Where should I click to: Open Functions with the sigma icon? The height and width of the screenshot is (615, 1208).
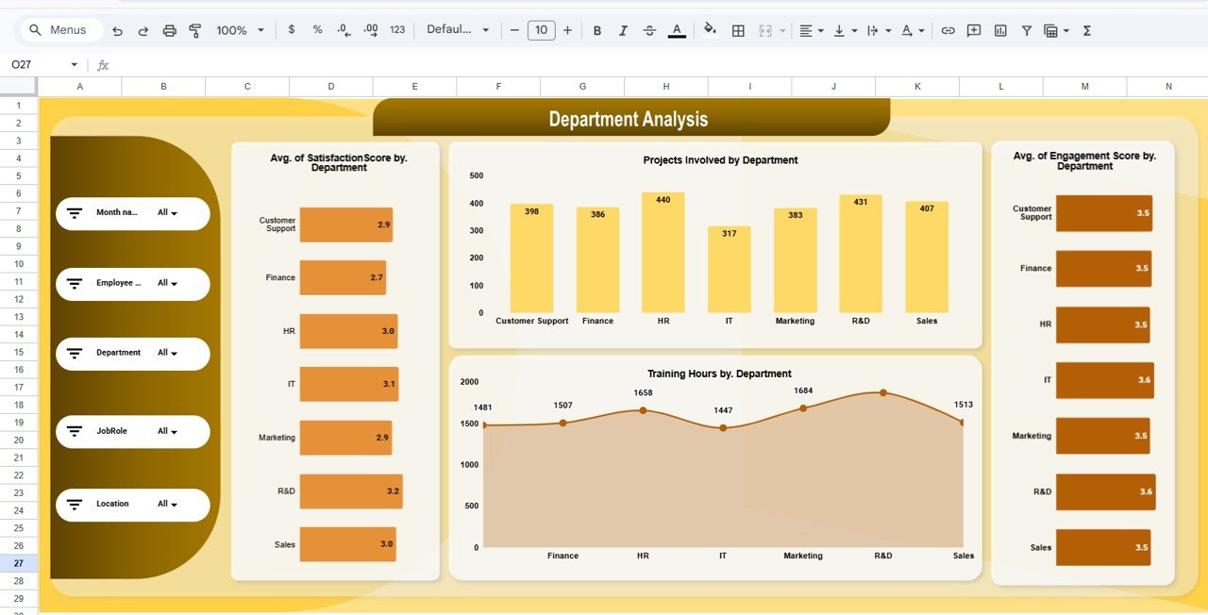(1086, 29)
